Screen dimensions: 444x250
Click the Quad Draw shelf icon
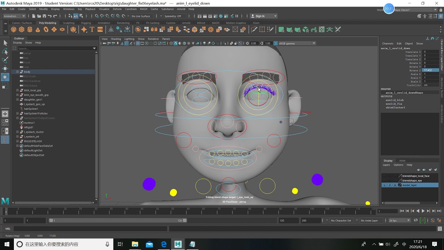coord(271,30)
